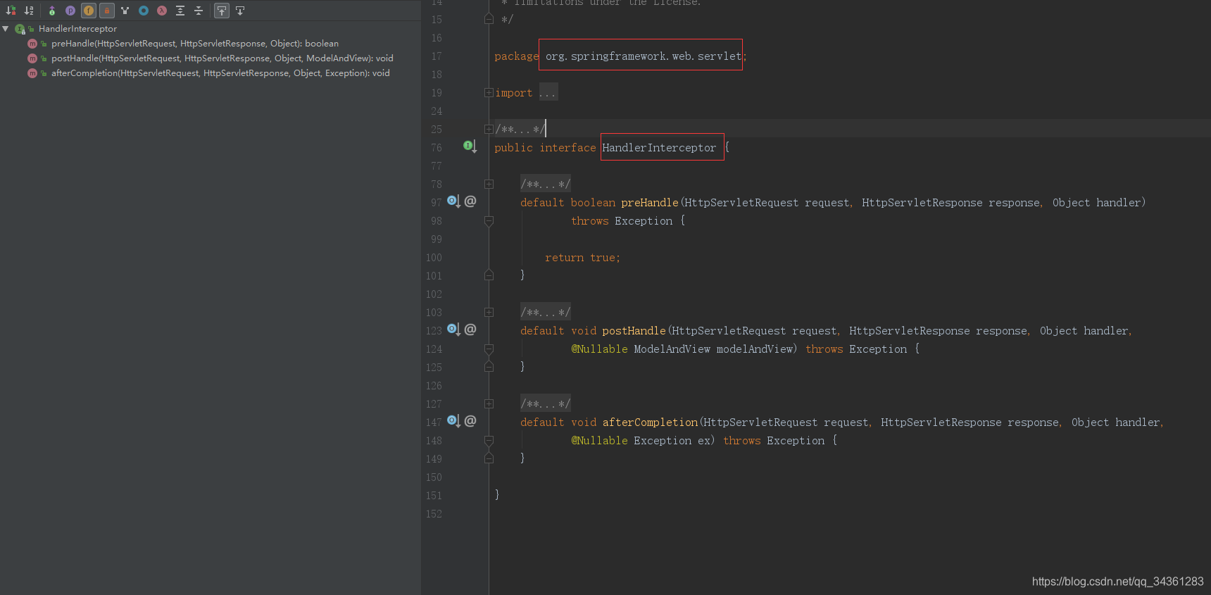Toggle Show non-public lock filter
Viewport: 1211px width, 595px height.
coord(107,11)
